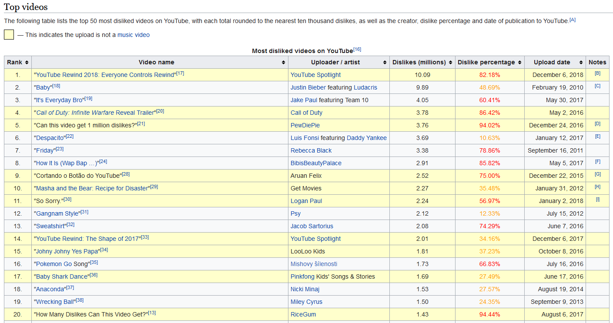This screenshot has height=323, width=613.
Task: Open note [B] in the rank 1 row
Action: pyautogui.click(x=597, y=73)
